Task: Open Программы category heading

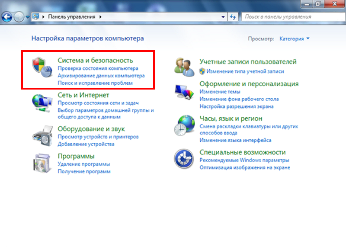Action: pyautogui.click(x=76, y=156)
